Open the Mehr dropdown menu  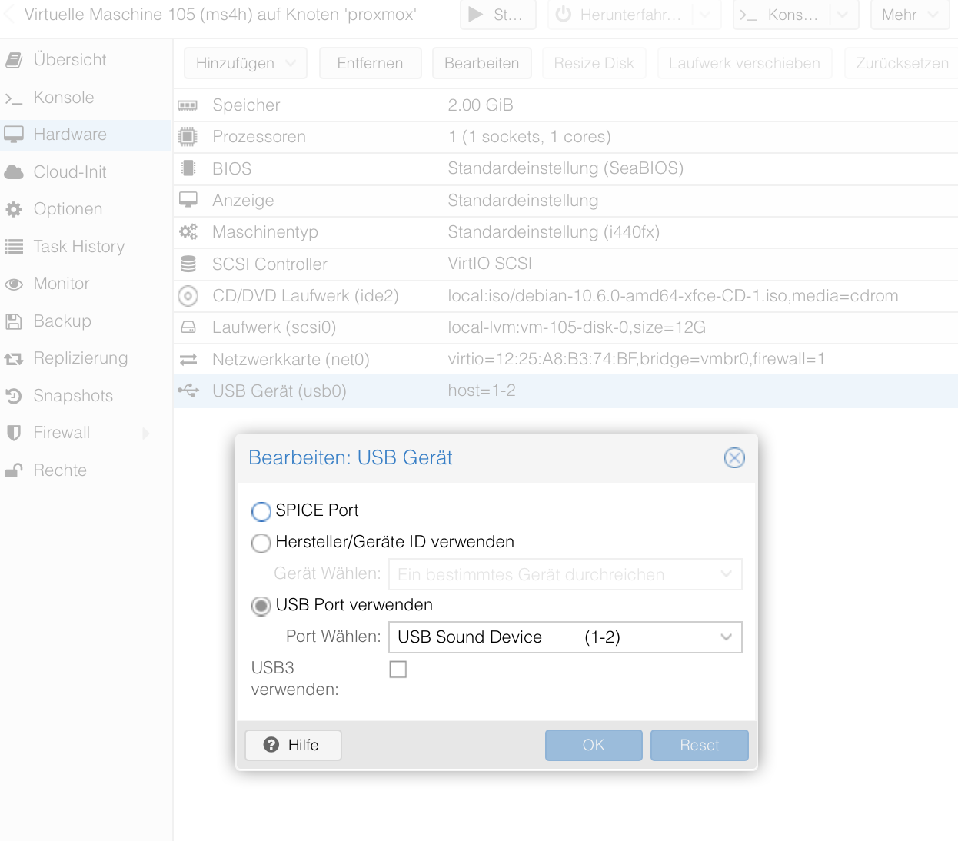(910, 15)
